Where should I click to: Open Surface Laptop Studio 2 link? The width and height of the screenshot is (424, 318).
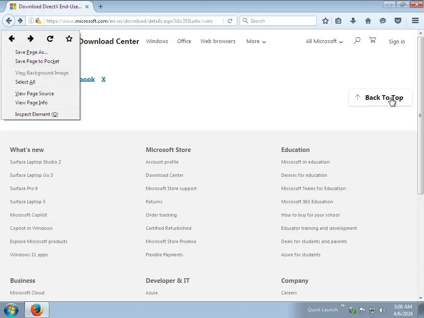pos(36,162)
